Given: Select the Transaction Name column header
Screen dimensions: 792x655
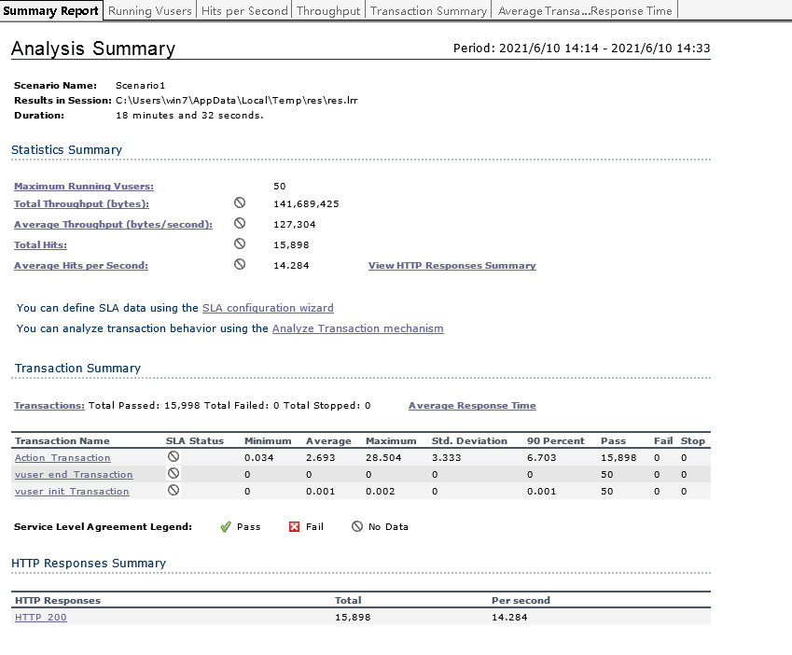Looking at the screenshot, I should [x=63, y=441].
